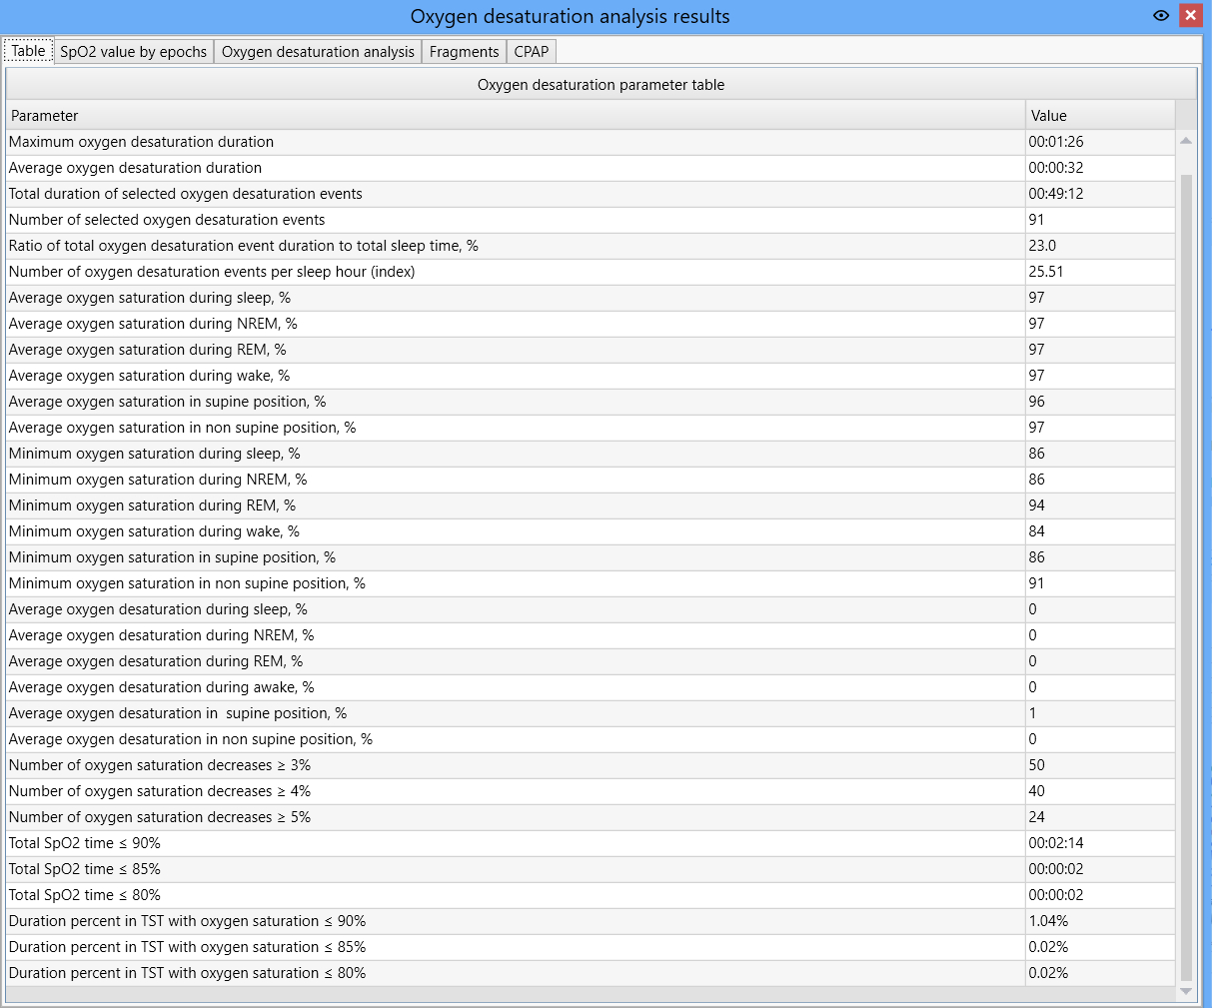The width and height of the screenshot is (1212, 1008).
Task: Select Minimum oxygen saturation in non supine position
Action: (591, 583)
